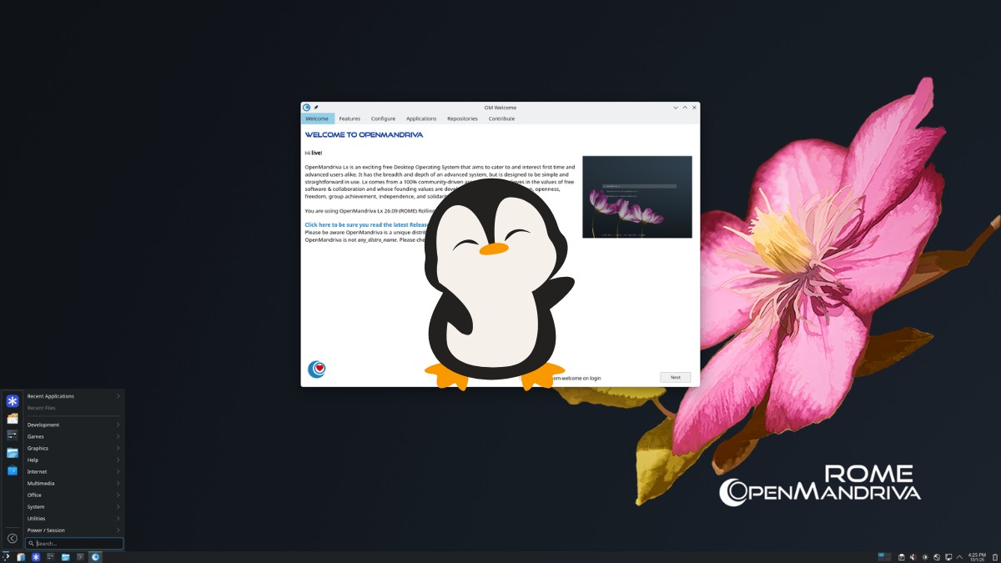1001x563 pixels.
Task: Click the launcher Search field
Action: click(x=74, y=543)
